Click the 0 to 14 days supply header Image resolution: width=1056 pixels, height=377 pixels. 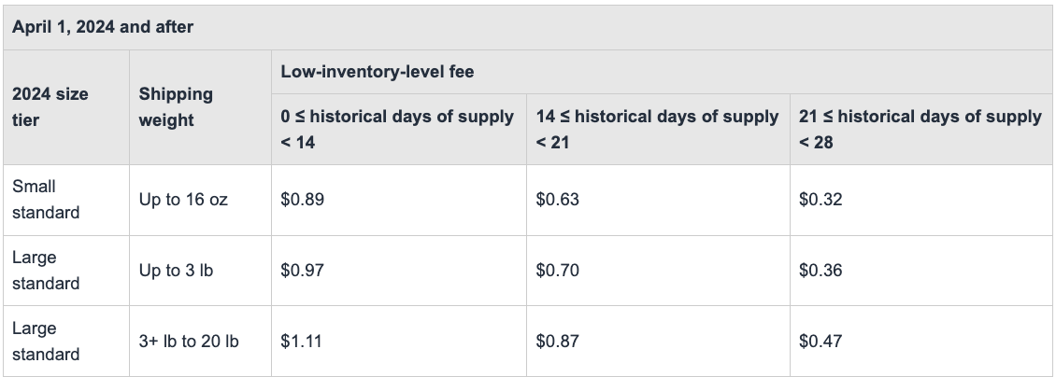(x=397, y=130)
